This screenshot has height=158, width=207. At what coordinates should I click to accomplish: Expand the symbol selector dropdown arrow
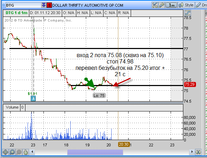click(x=43, y=5)
